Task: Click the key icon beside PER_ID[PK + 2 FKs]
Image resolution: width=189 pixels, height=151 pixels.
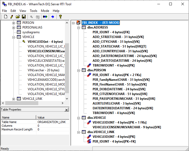Action: tap(89, 75)
